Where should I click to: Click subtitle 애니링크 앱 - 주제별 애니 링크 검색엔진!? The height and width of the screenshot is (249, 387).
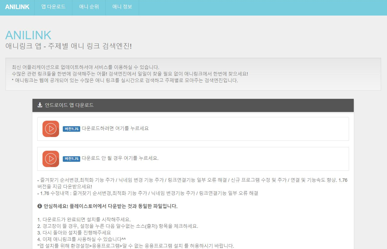69,46
